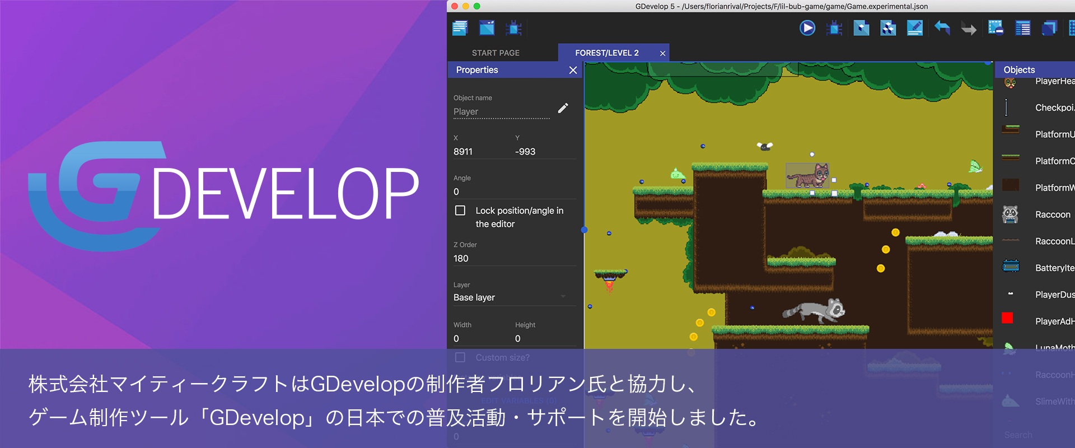The height and width of the screenshot is (448, 1075).
Task: Select the PlayerAdH object row
Action: coord(1035,321)
